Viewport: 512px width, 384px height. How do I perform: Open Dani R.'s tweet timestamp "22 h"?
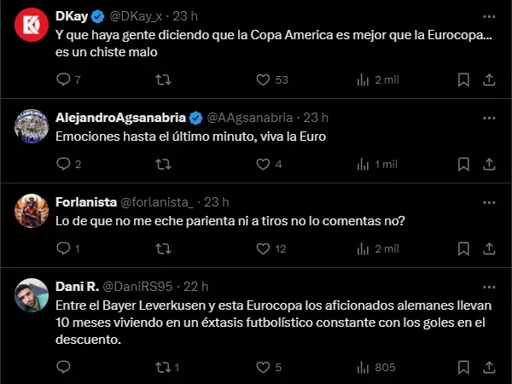pos(195,286)
